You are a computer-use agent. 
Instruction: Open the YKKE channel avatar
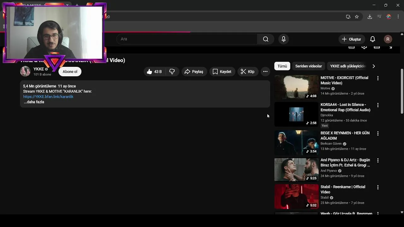pyautogui.click(x=25, y=72)
